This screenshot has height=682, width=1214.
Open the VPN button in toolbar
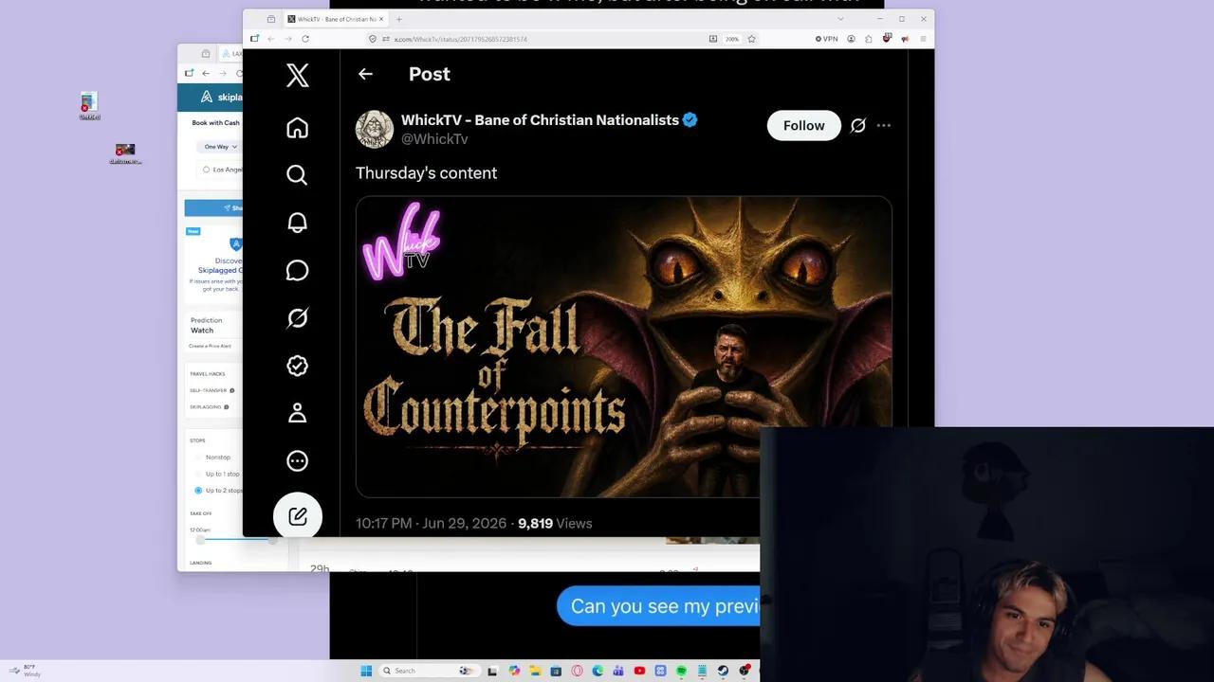826,39
